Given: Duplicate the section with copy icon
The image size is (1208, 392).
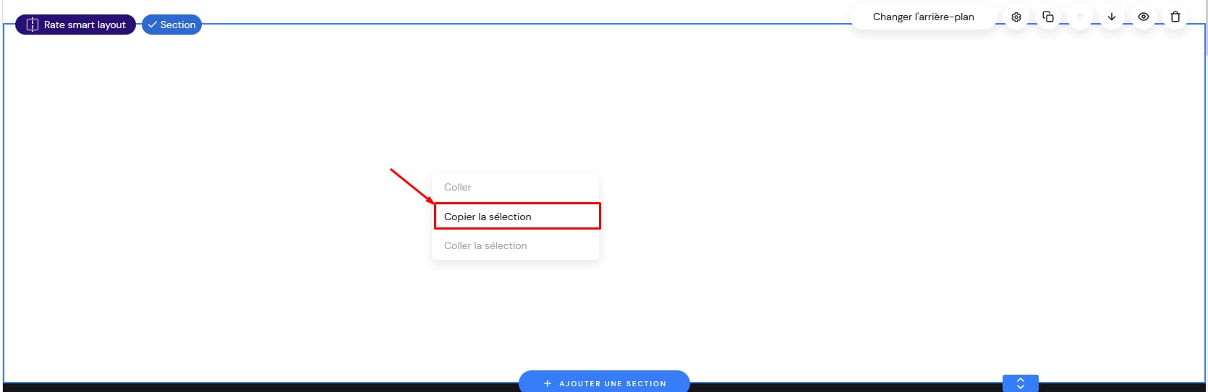Looking at the screenshot, I should (1047, 17).
